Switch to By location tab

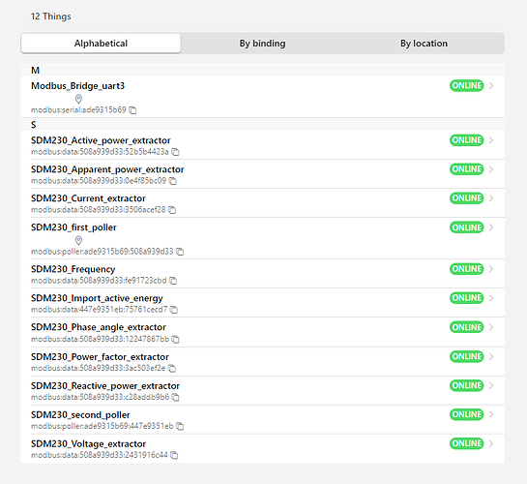[x=424, y=44]
